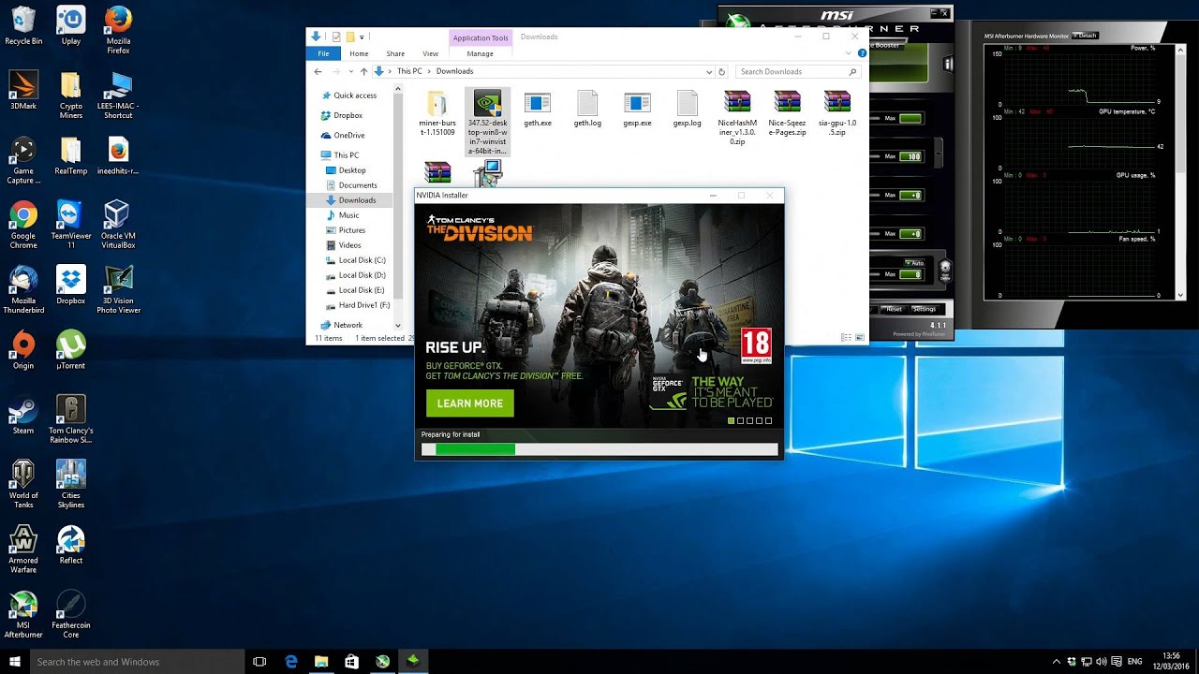Screen dimensions: 1199x674
Task: Open Mozilla Firefox desktop shortcut
Action: [118, 29]
